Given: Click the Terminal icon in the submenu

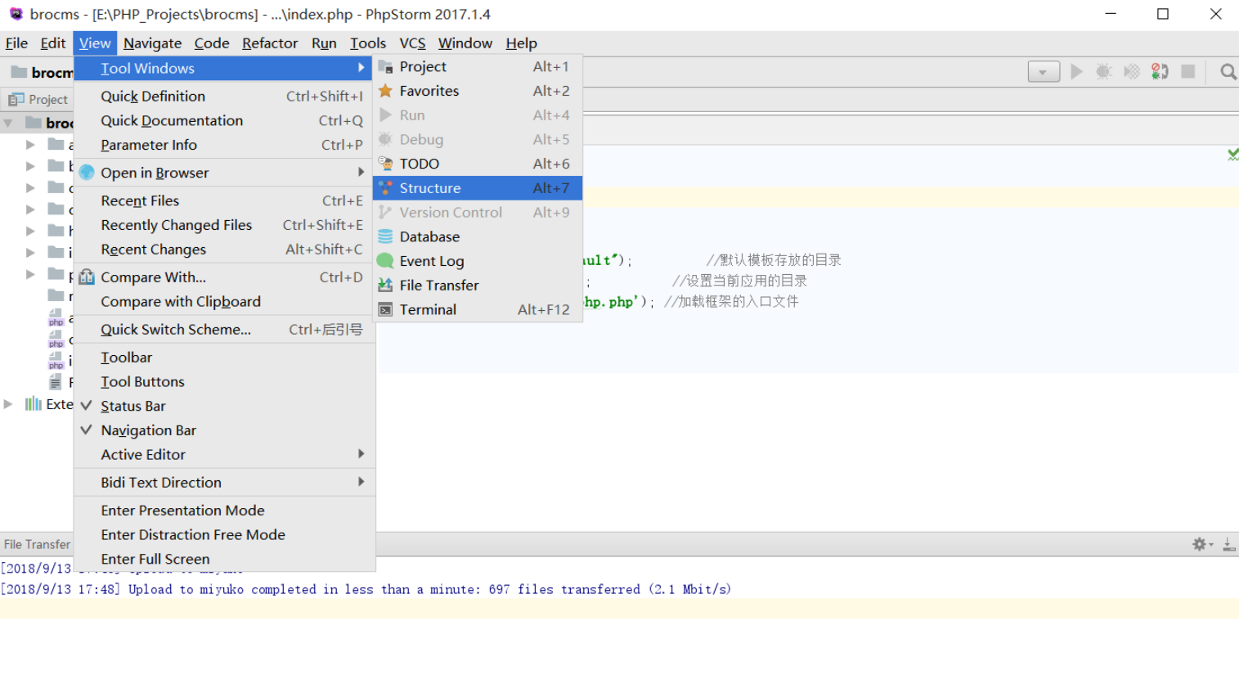Looking at the screenshot, I should (x=385, y=309).
